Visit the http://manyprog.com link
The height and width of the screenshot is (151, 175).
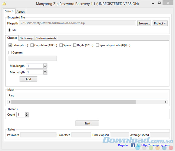[155, 145]
